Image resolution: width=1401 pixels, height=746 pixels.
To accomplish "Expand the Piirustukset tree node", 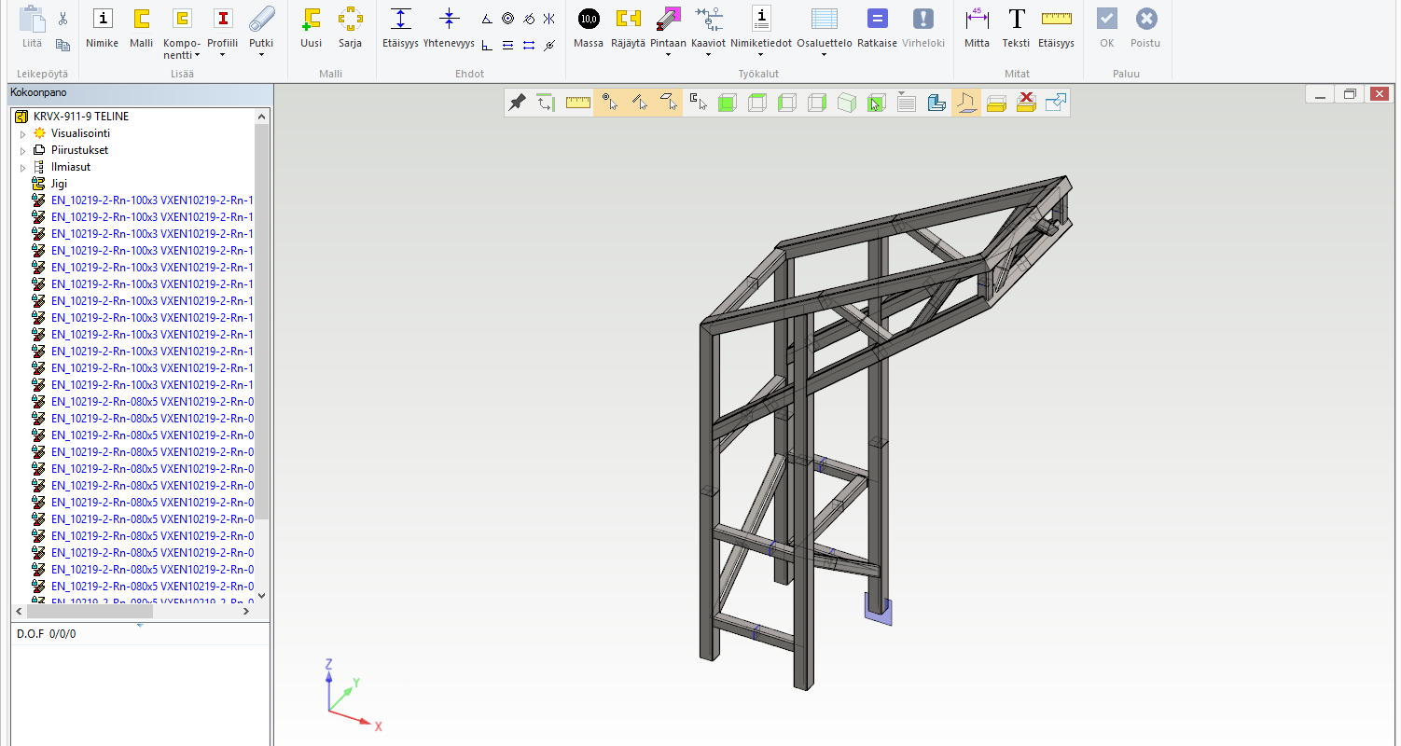I will coord(23,151).
